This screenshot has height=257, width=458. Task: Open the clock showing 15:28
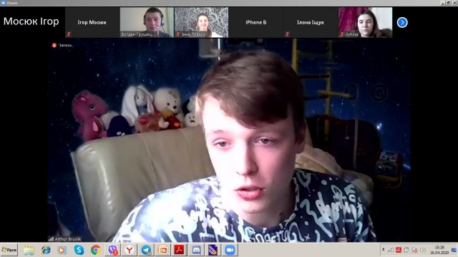439,250
